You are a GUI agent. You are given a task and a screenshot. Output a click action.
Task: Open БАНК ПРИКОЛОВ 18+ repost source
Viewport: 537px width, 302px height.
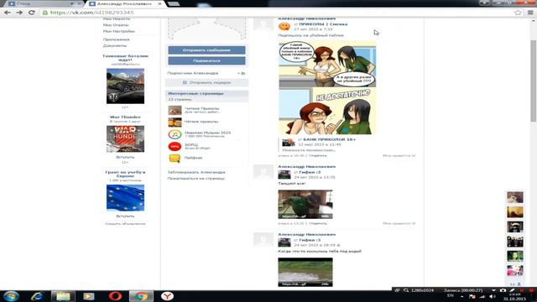tap(329, 139)
